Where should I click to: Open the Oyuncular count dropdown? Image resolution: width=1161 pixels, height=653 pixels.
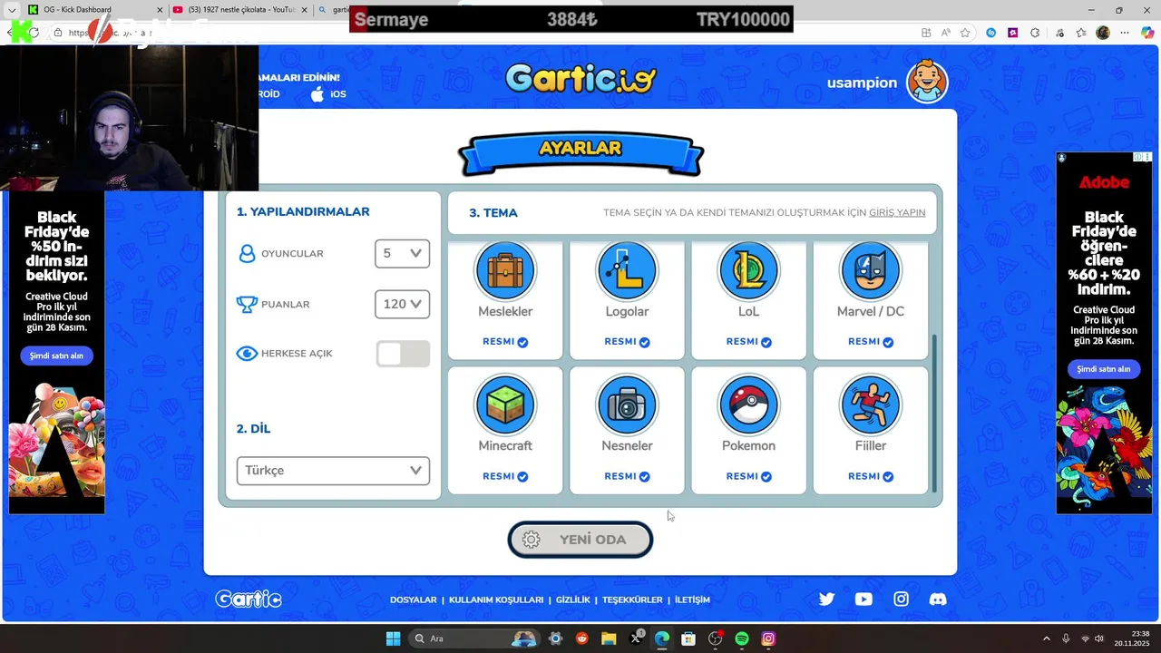pos(402,253)
